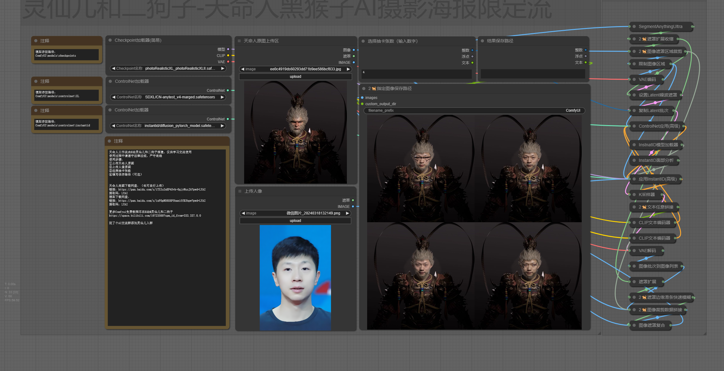724x371 pixels.
Task: Previous SDXL ControlNet名称 arrow
Action: click(114, 97)
